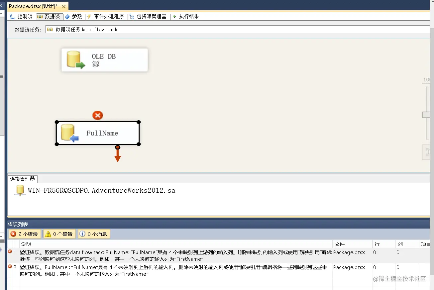The image size is (434, 290).
Task: Select the OLE DB 源 component
Action: click(x=105, y=60)
